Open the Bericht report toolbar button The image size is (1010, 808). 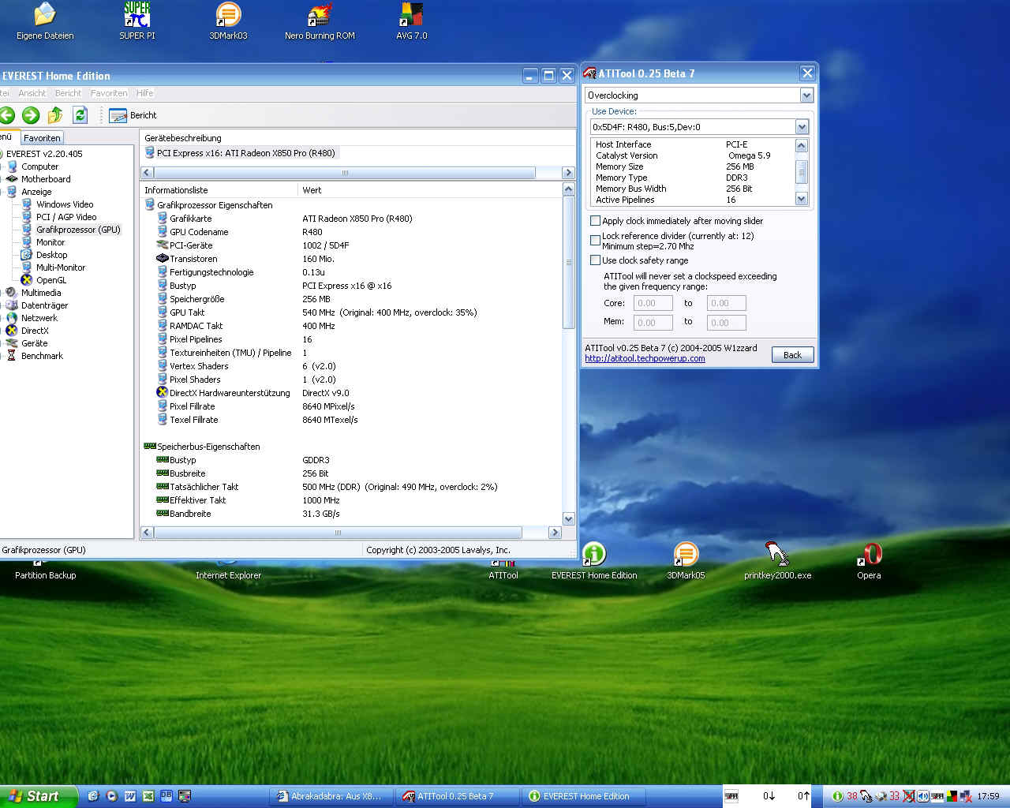pyautogui.click(x=133, y=115)
